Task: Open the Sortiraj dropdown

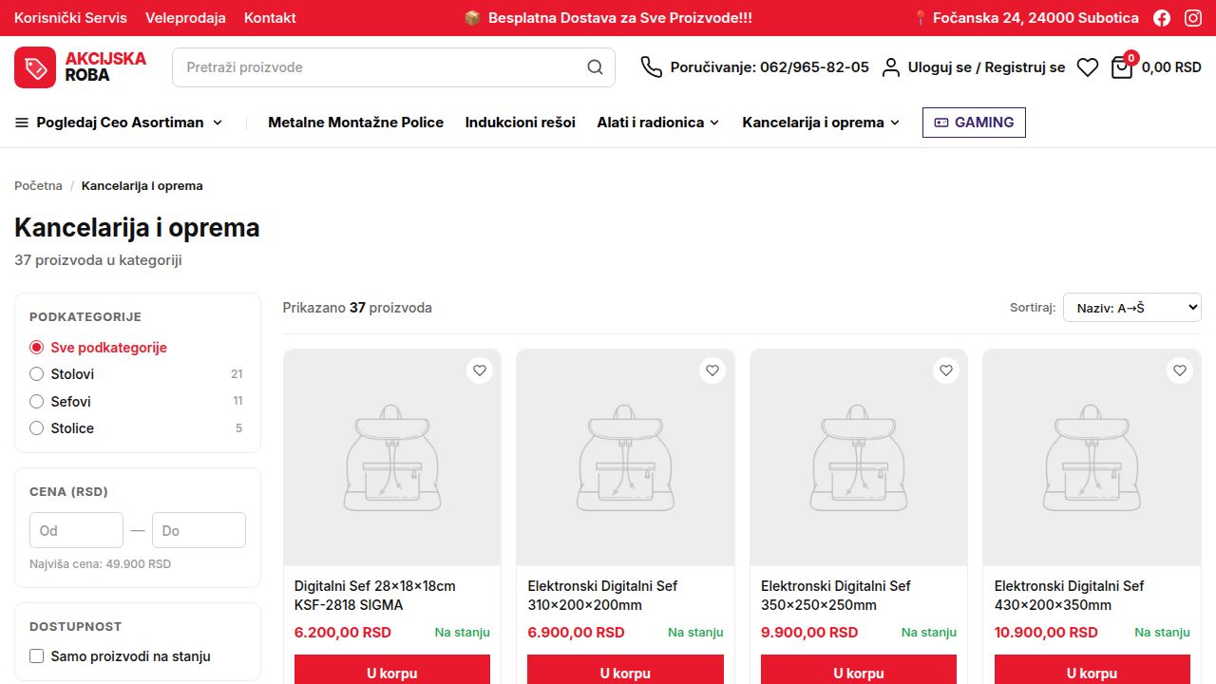Action: click(1132, 308)
